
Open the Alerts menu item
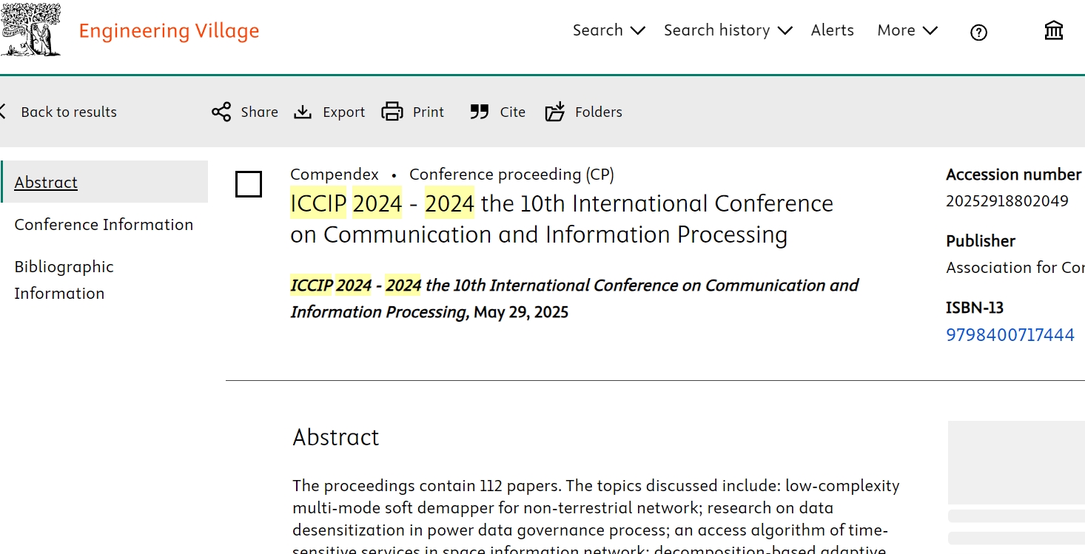click(832, 30)
